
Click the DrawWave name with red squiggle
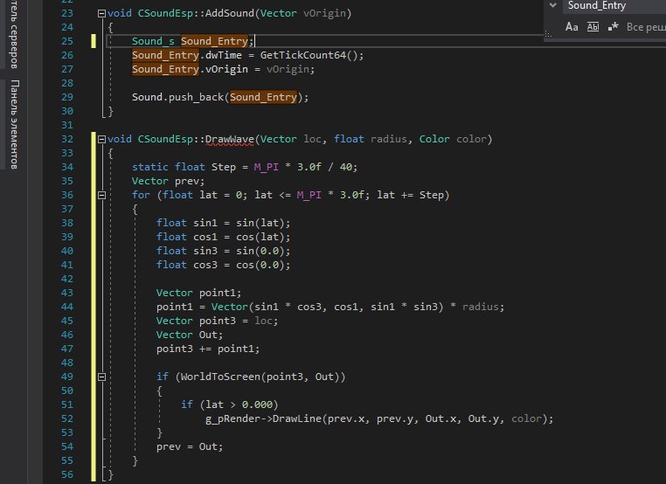point(229,139)
